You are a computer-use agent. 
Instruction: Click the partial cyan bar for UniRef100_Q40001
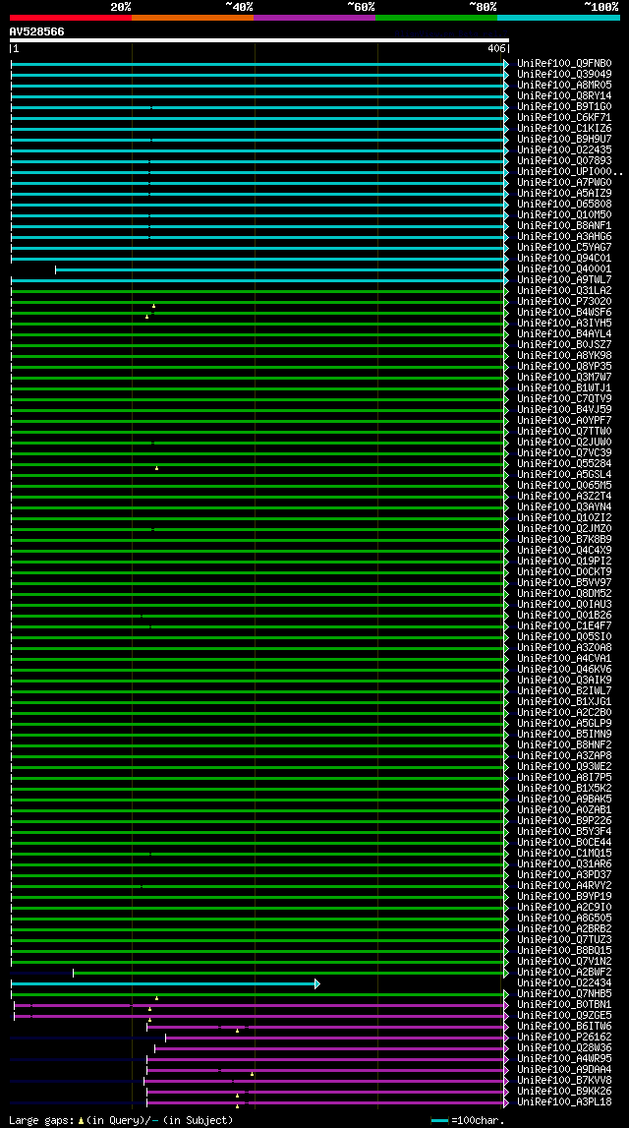[282, 269]
